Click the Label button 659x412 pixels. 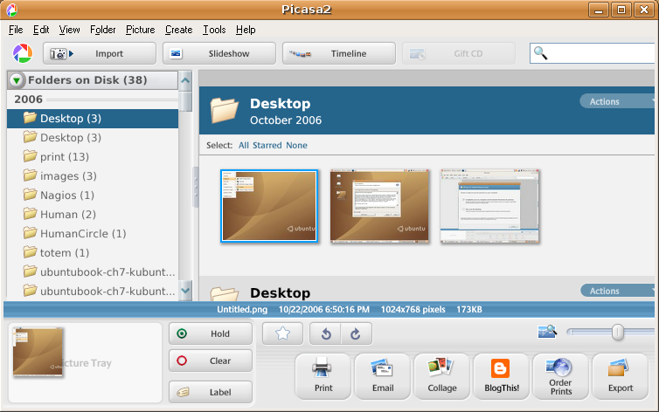tap(211, 392)
